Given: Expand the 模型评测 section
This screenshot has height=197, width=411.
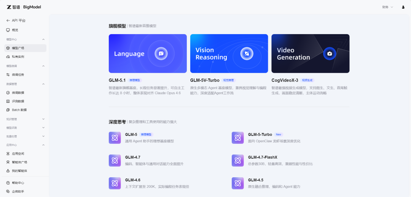Looking at the screenshot, I should click(x=43, y=128).
